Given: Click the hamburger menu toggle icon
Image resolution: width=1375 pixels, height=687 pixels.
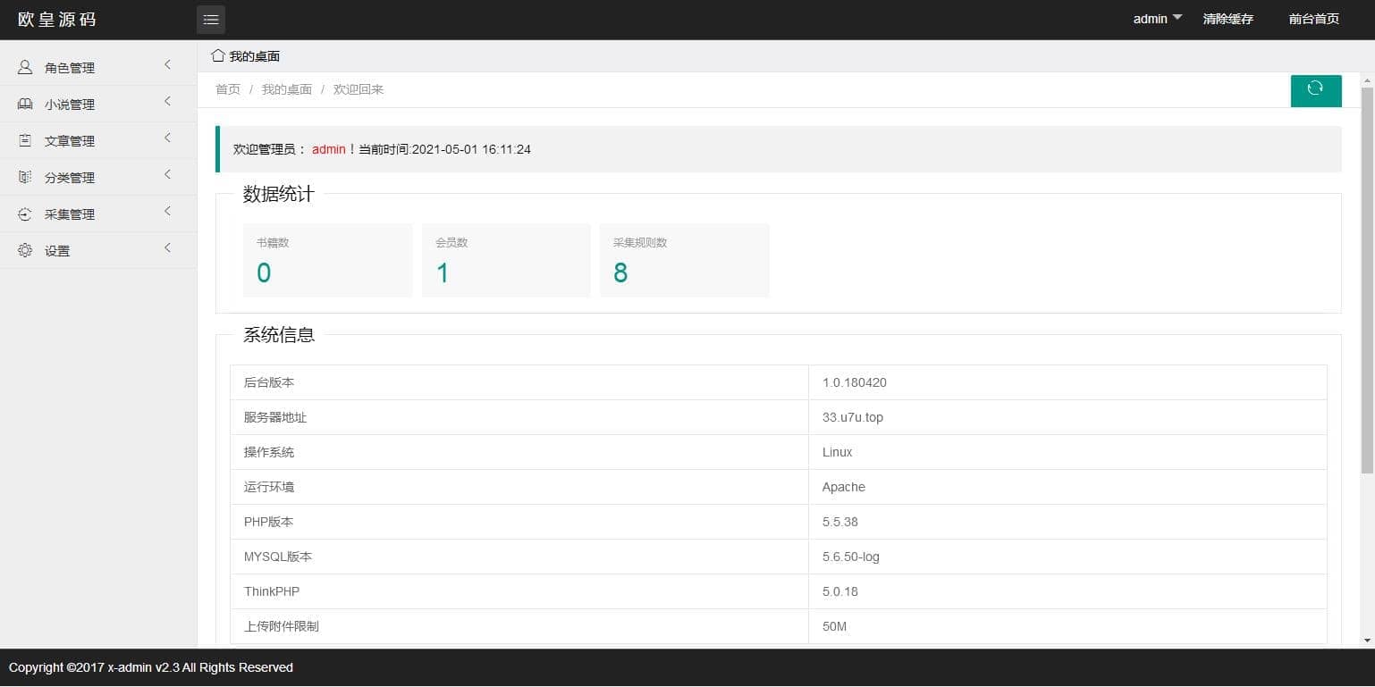Looking at the screenshot, I should (x=211, y=20).
